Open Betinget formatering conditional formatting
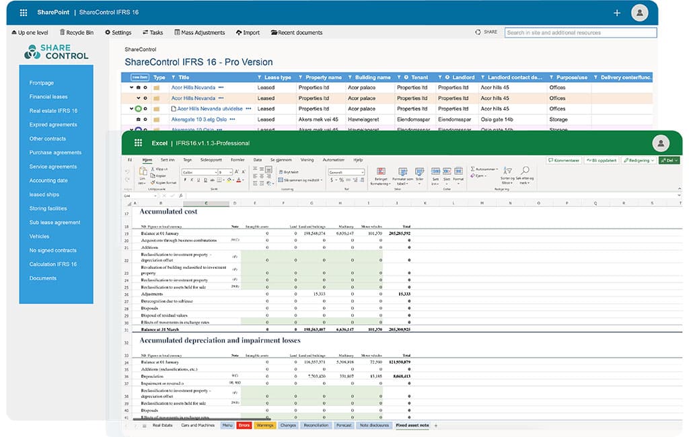Screen dimensions: 689x437 tap(381, 176)
